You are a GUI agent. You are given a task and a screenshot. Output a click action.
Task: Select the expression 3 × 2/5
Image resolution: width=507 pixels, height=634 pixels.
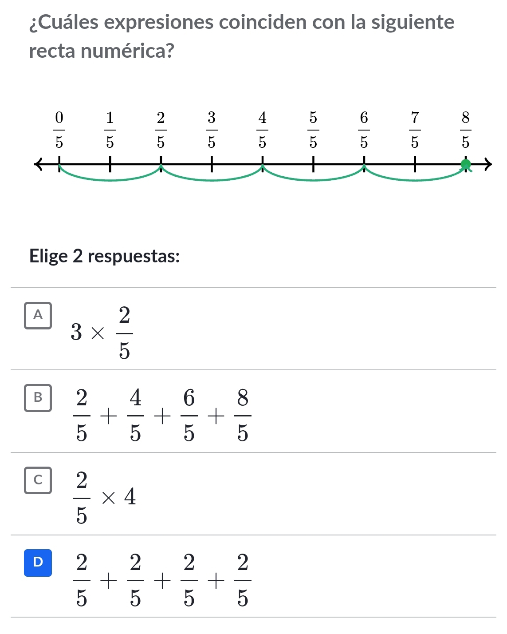(101, 332)
